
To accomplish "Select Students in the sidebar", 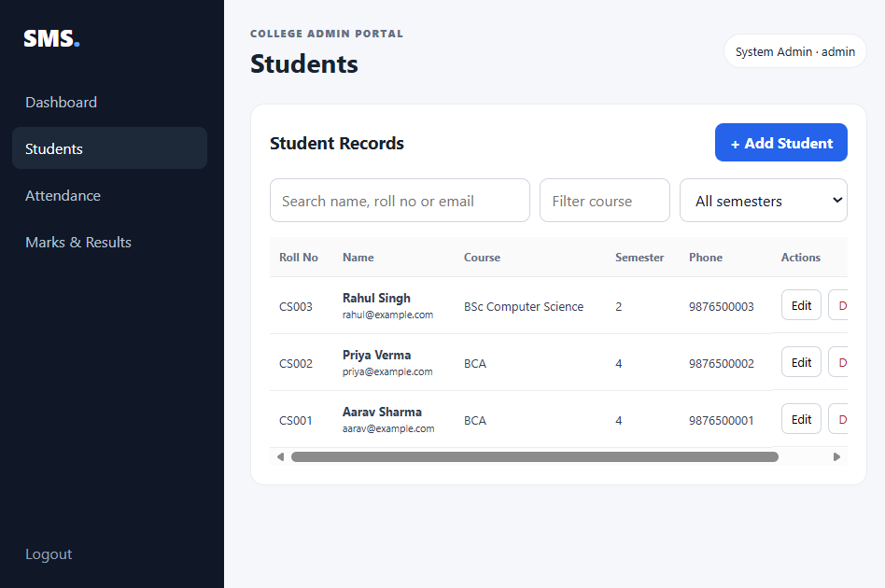I will (x=109, y=148).
